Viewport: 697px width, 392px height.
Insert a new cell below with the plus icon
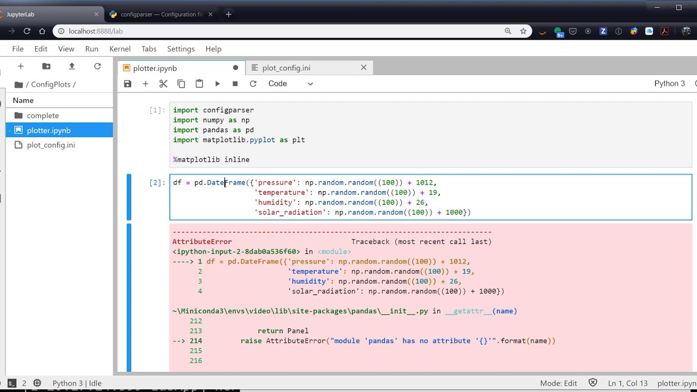pos(145,84)
